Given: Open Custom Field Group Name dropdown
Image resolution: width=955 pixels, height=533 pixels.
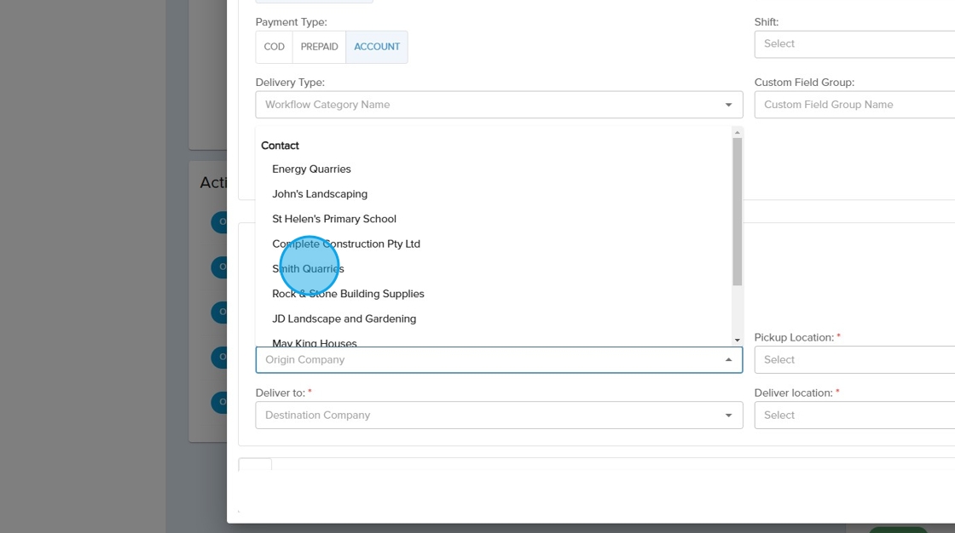Looking at the screenshot, I should [853, 105].
